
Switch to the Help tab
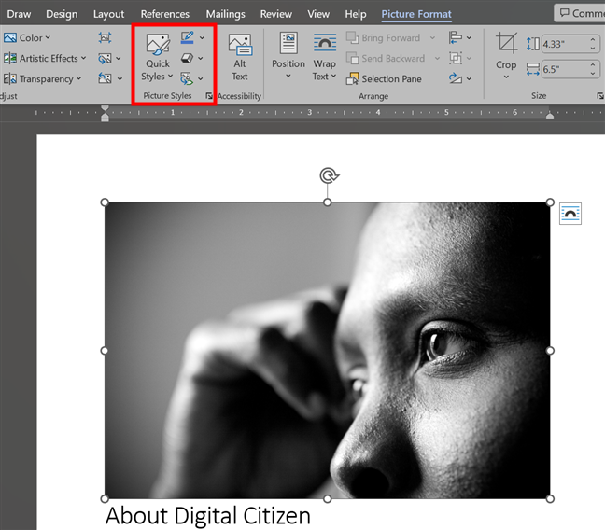356,14
